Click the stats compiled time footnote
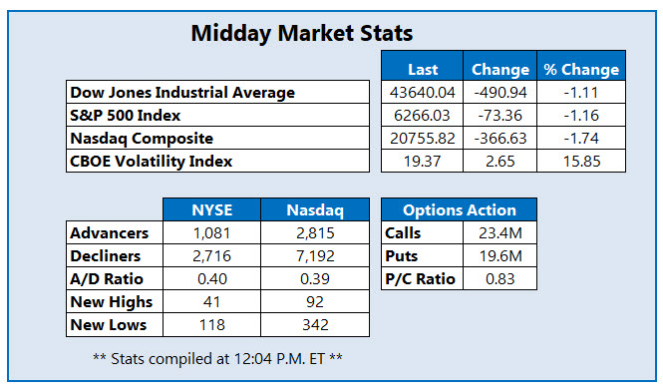Image resolution: width=663 pixels, height=390 pixels. (217, 359)
